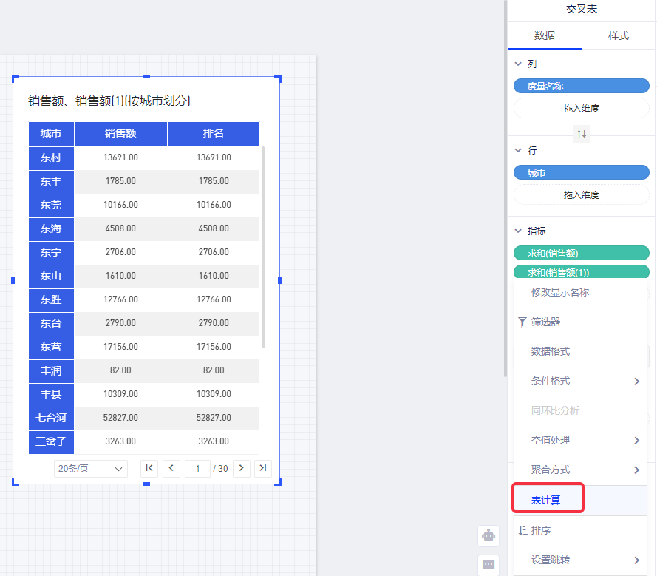The image size is (657, 576).
Task: Go to previous page of table
Action: (x=171, y=468)
